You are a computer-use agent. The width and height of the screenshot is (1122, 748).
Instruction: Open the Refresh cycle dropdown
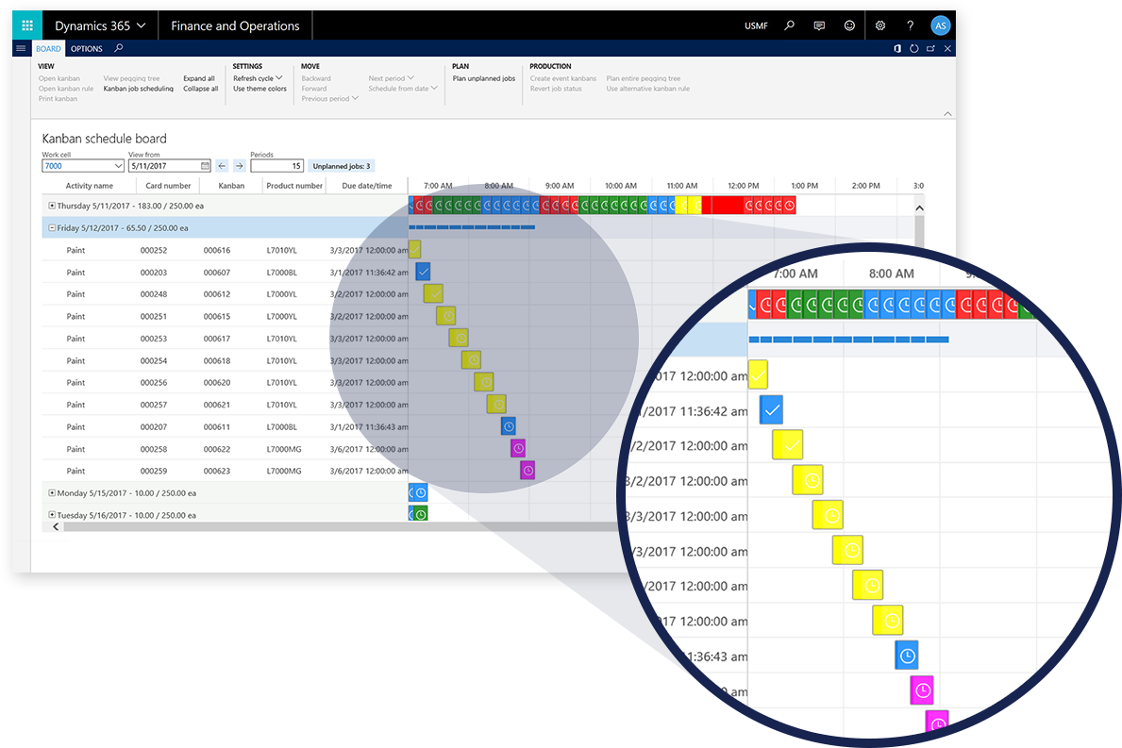click(x=258, y=78)
